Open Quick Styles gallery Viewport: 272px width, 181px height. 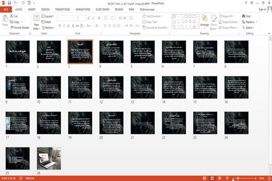tap(214, 22)
